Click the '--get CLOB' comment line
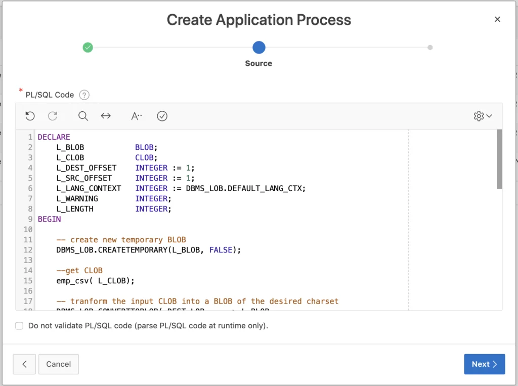The width and height of the screenshot is (518, 386). (79, 270)
